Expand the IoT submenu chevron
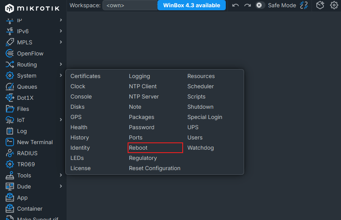 [x=61, y=120]
